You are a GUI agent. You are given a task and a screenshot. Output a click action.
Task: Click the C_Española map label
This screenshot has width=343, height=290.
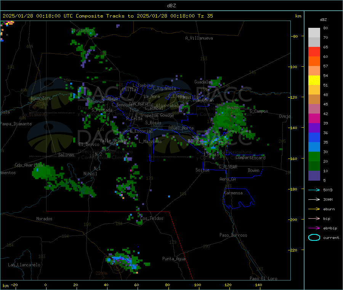pyautogui.click(x=164, y=88)
